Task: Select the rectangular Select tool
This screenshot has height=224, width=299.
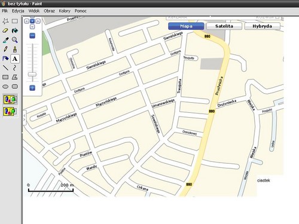Action: coord(15,21)
